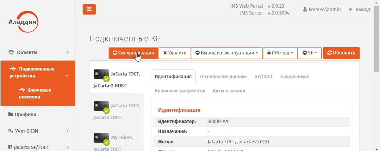Image resolution: width=380 pixels, height=151 pixels.
Task: Click the folder icon beside Профили
Action: pyautogui.click(x=10, y=114)
